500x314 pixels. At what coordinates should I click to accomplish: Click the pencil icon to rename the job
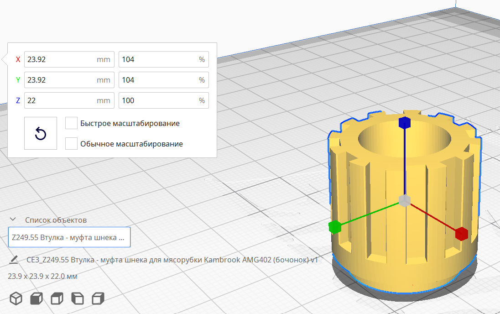(14, 260)
